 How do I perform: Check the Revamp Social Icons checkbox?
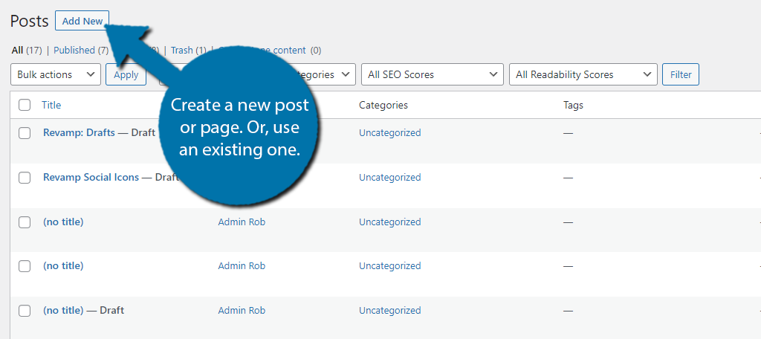25,178
